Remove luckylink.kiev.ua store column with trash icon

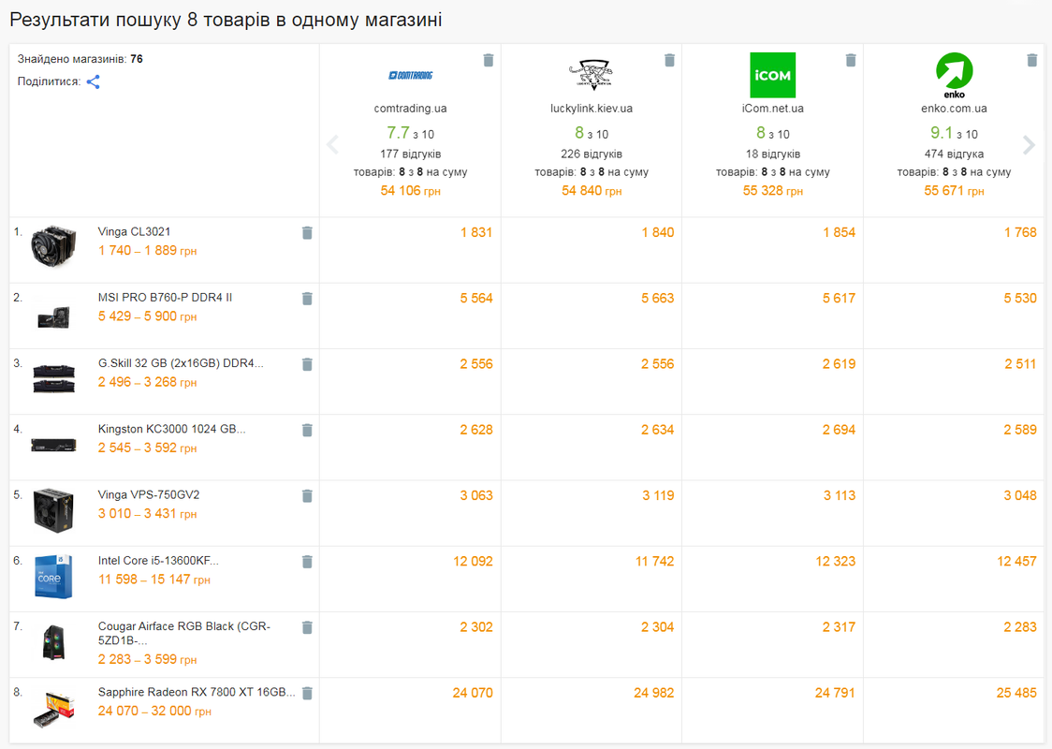(669, 61)
